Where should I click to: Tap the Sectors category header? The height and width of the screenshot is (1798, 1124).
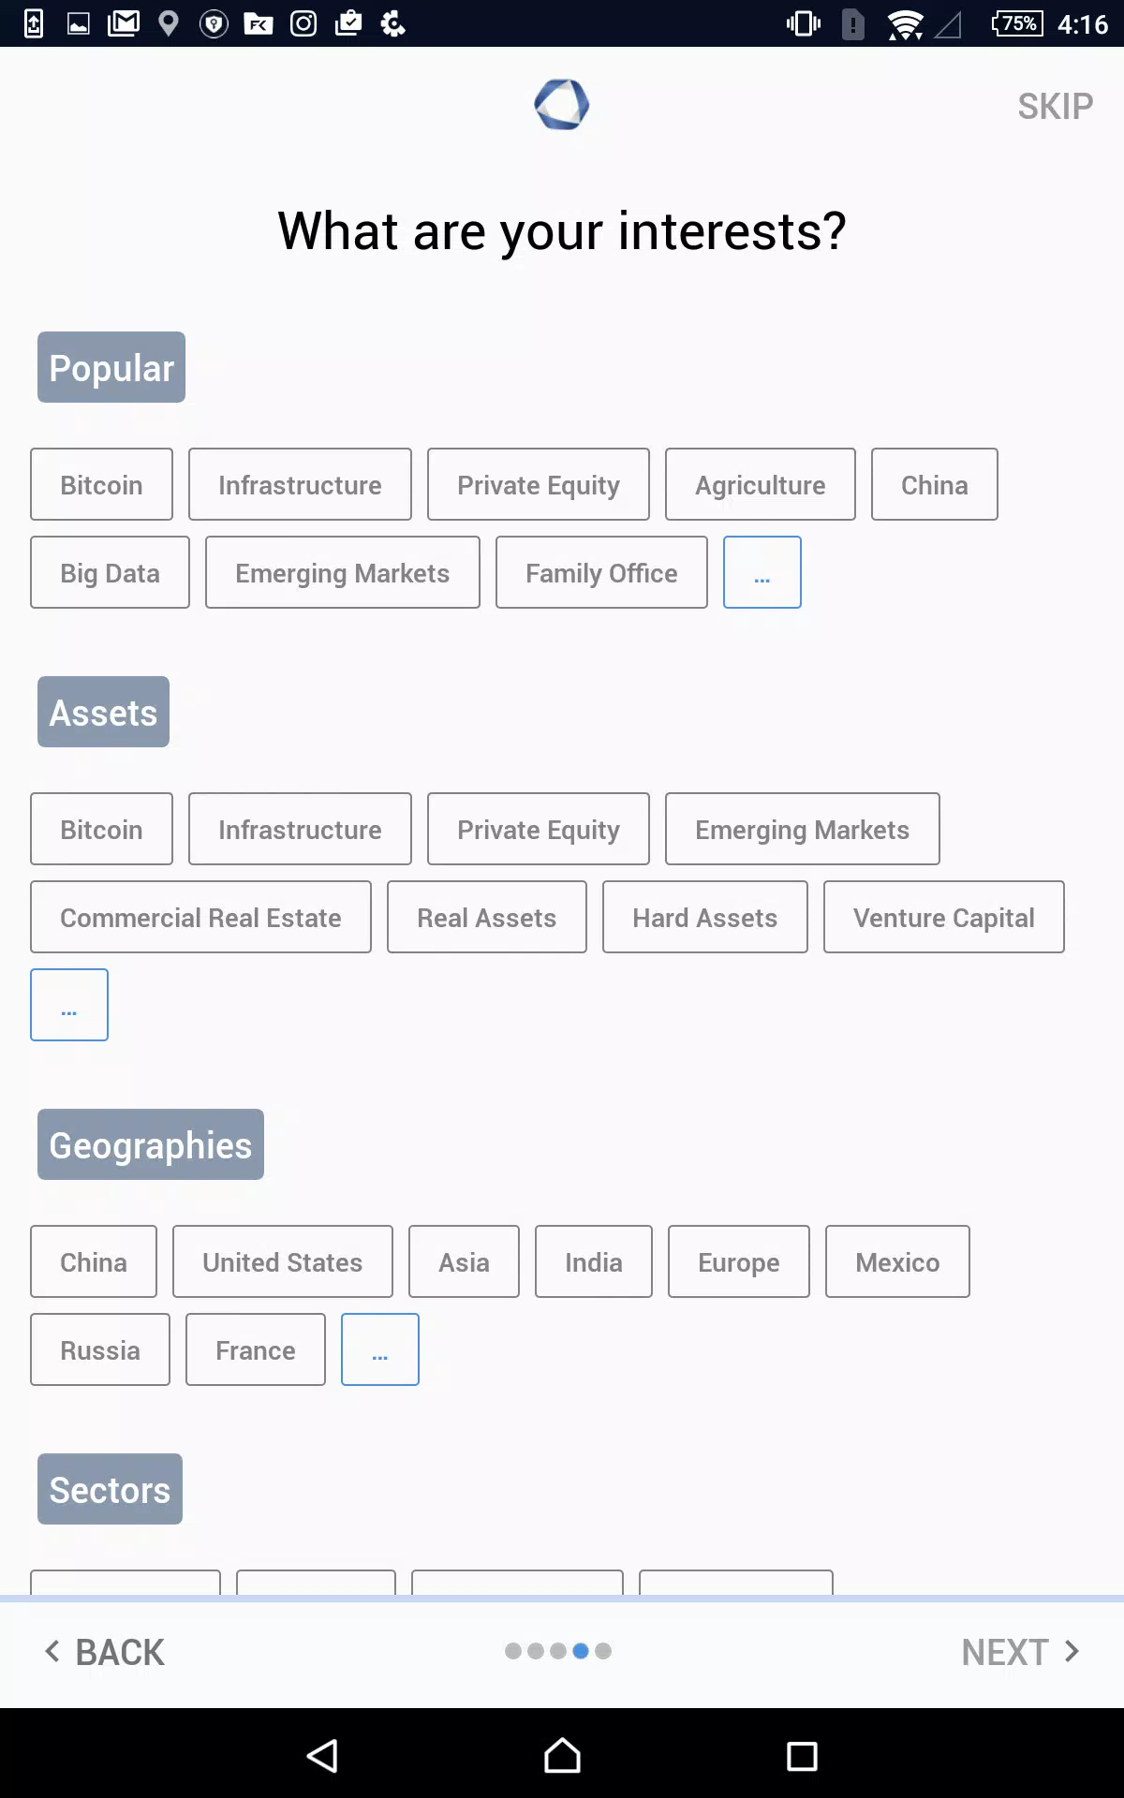coord(110,1489)
